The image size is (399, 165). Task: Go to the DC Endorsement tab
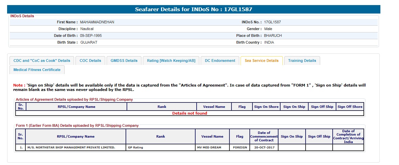pyautogui.click(x=220, y=61)
